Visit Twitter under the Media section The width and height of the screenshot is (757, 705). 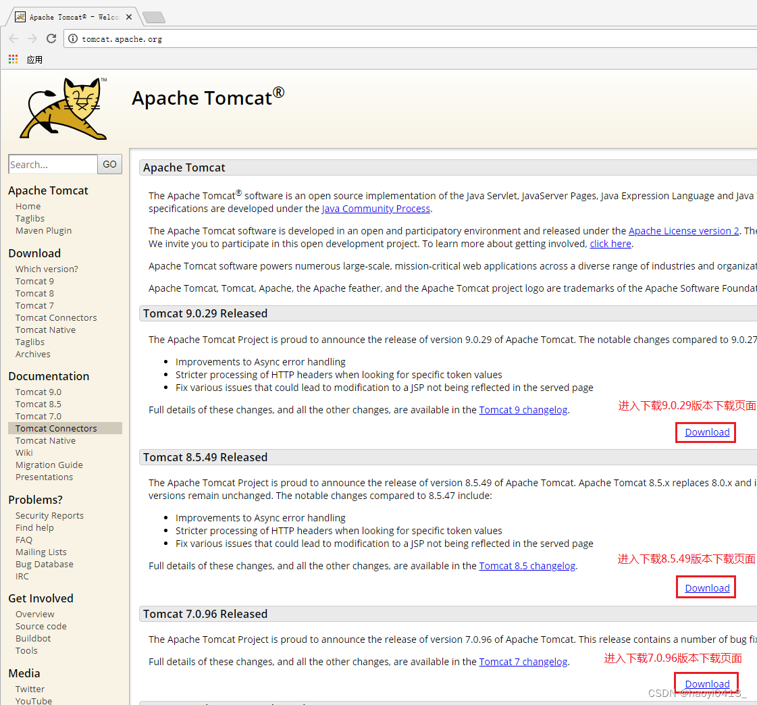click(x=30, y=689)
